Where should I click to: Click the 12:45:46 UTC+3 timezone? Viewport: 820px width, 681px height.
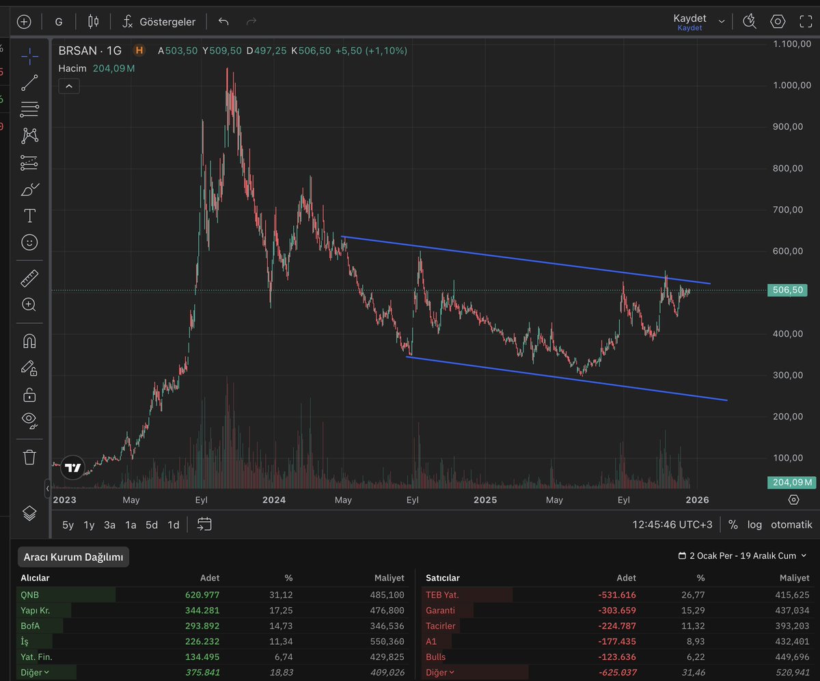coord(672,525)
